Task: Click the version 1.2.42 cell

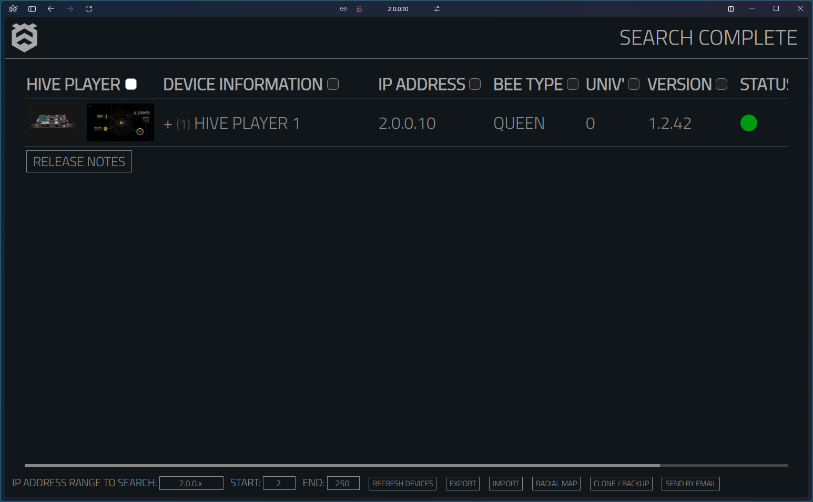Action: click(670, 123)
